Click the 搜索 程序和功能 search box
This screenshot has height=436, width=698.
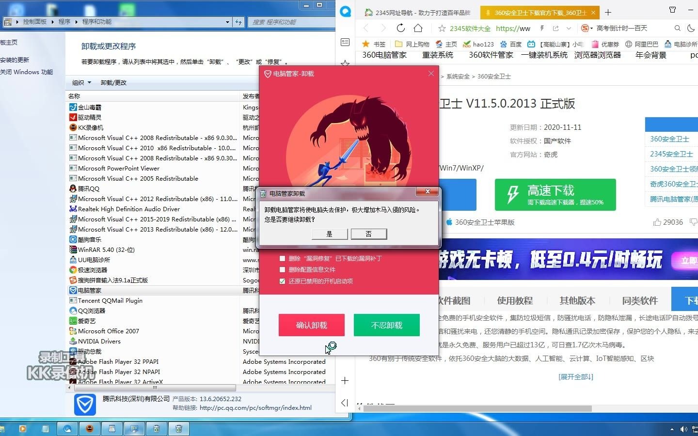(x=291, y=22)
